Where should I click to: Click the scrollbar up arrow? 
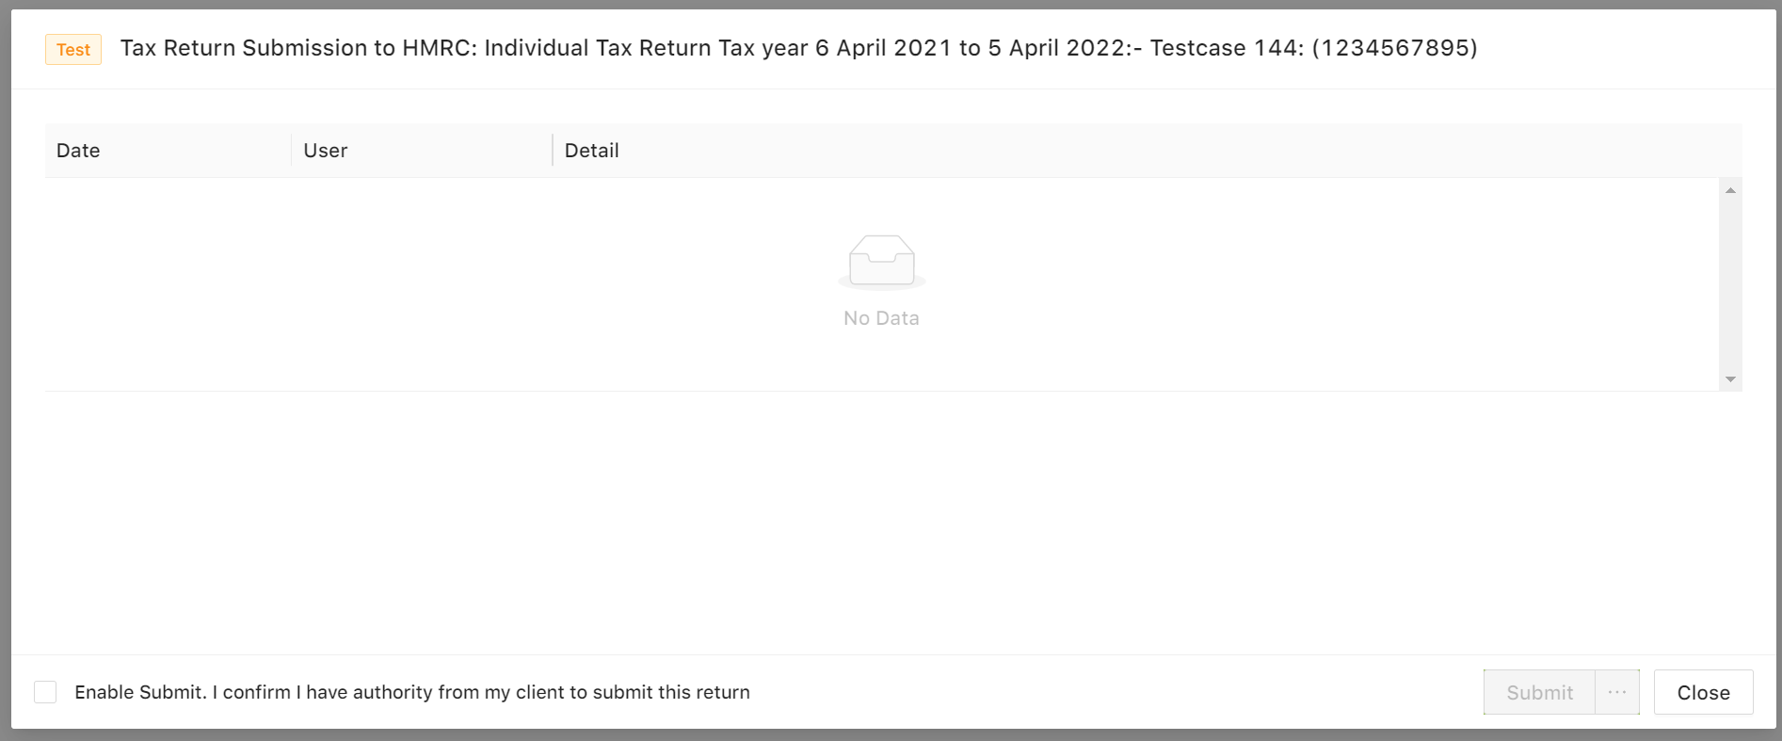1730,190
